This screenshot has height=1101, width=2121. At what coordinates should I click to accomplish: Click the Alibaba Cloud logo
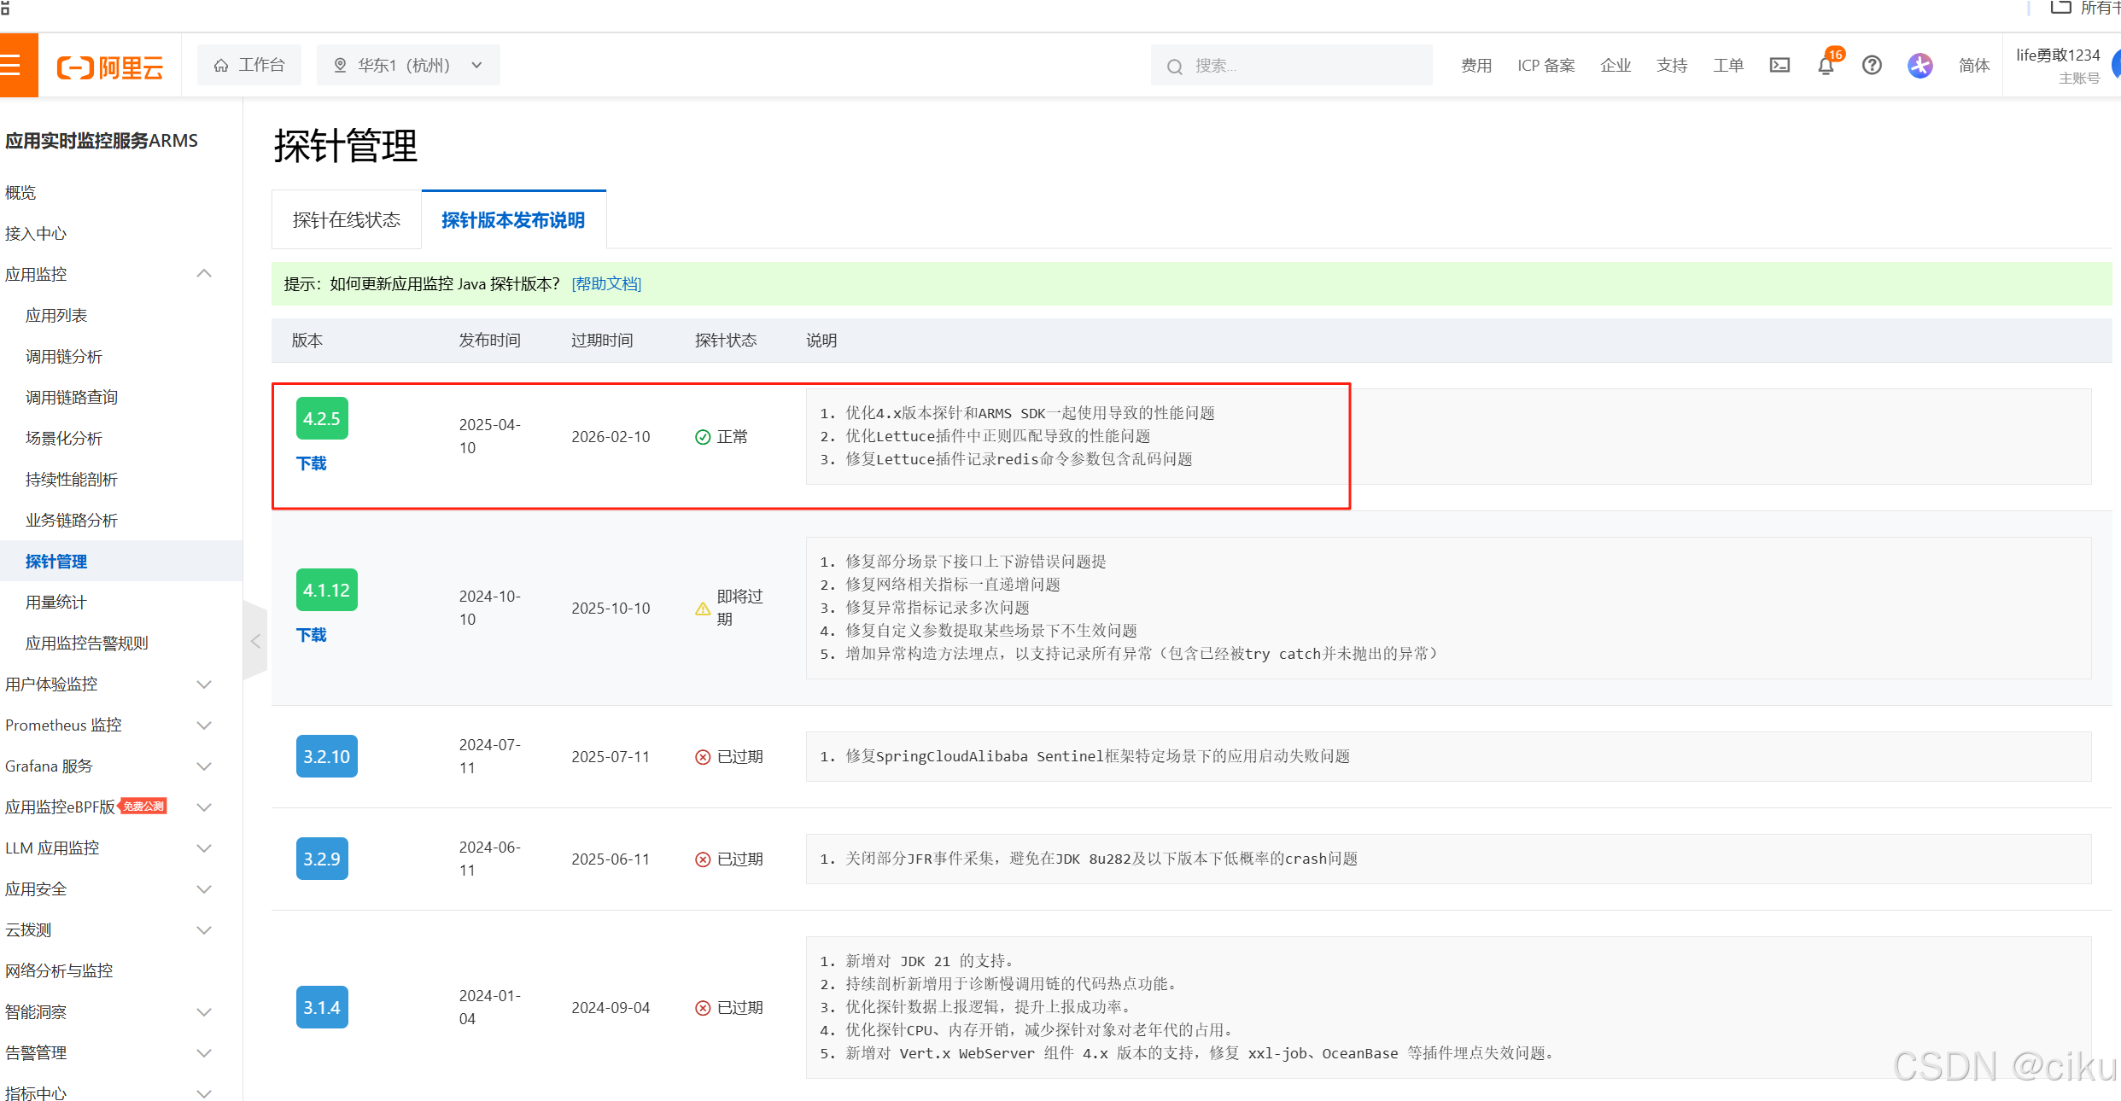pyautogui.click(x=110, y=67)
